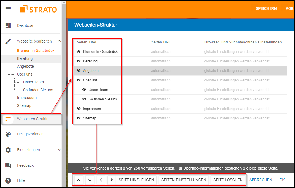The height and width of the screenshot is (188, 295).
Task: Move page up with the up-arrow button
Action: pos(79,180)
